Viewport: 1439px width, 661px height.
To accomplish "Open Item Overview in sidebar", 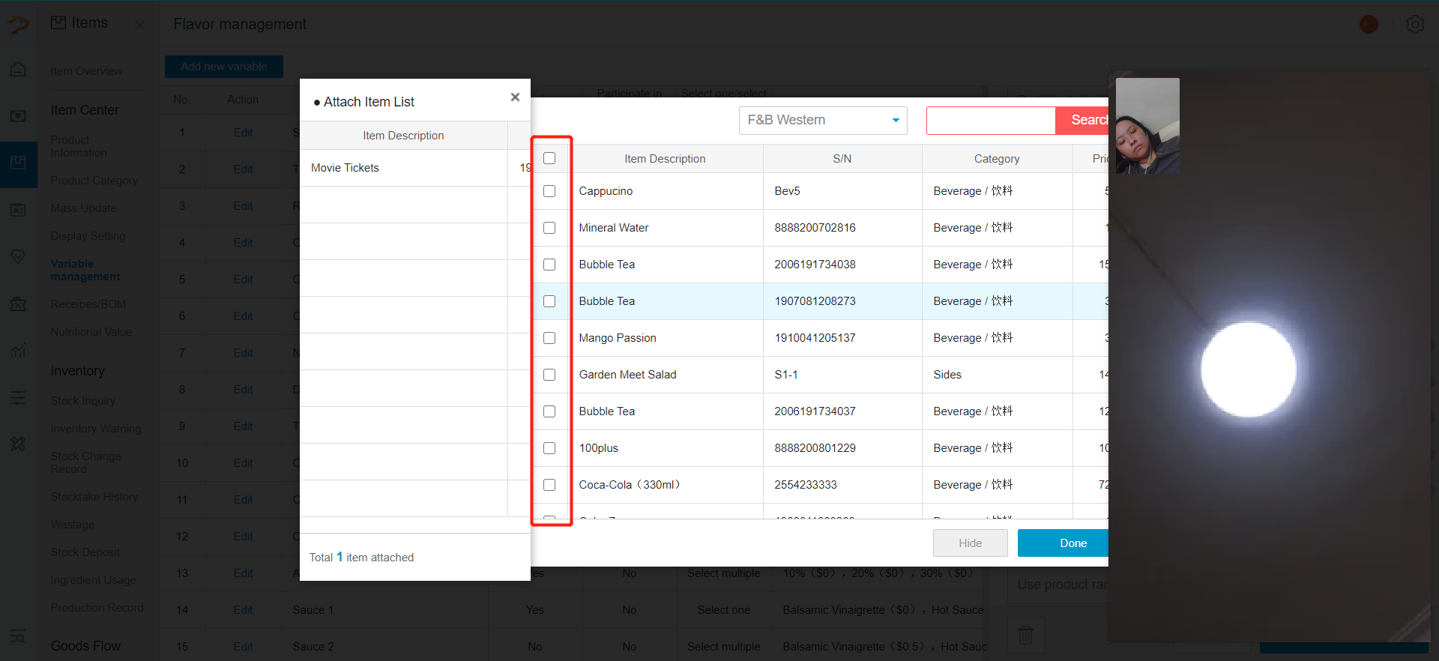I will 86,71.
